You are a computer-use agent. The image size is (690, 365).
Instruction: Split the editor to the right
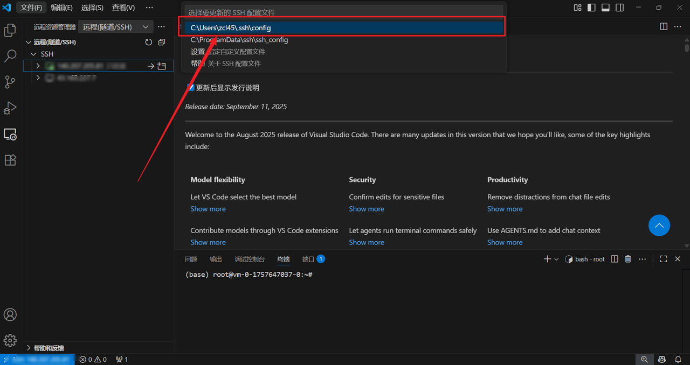pos(664,26)
